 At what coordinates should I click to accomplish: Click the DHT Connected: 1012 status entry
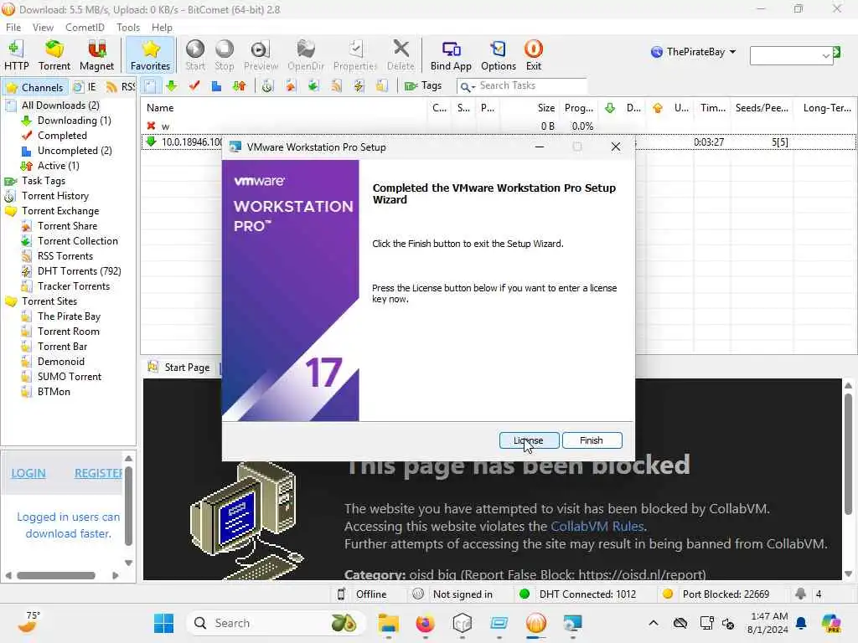click(578, 594)
